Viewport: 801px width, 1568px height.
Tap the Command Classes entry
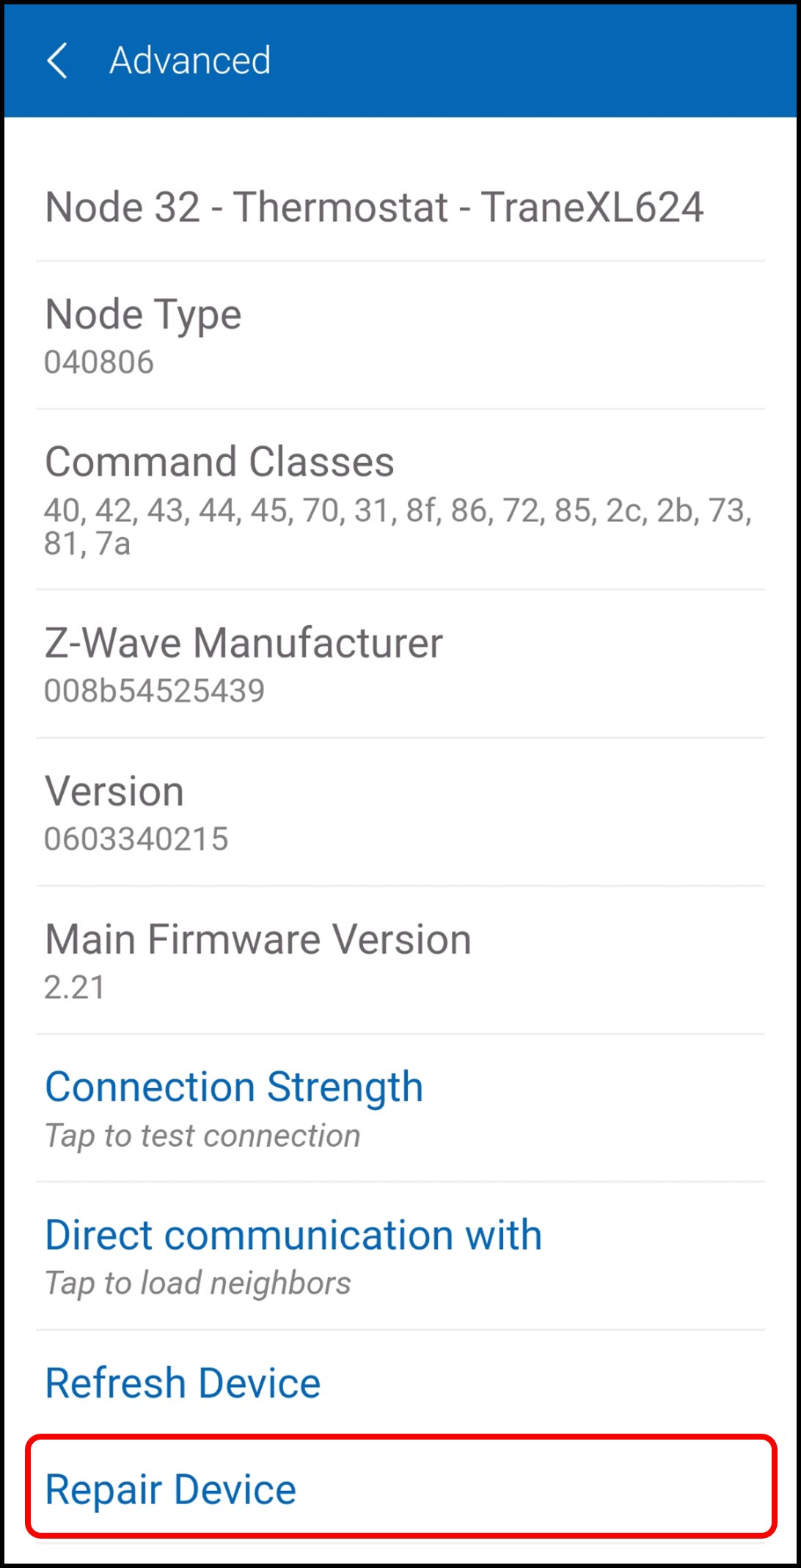[x=400, y=499]
